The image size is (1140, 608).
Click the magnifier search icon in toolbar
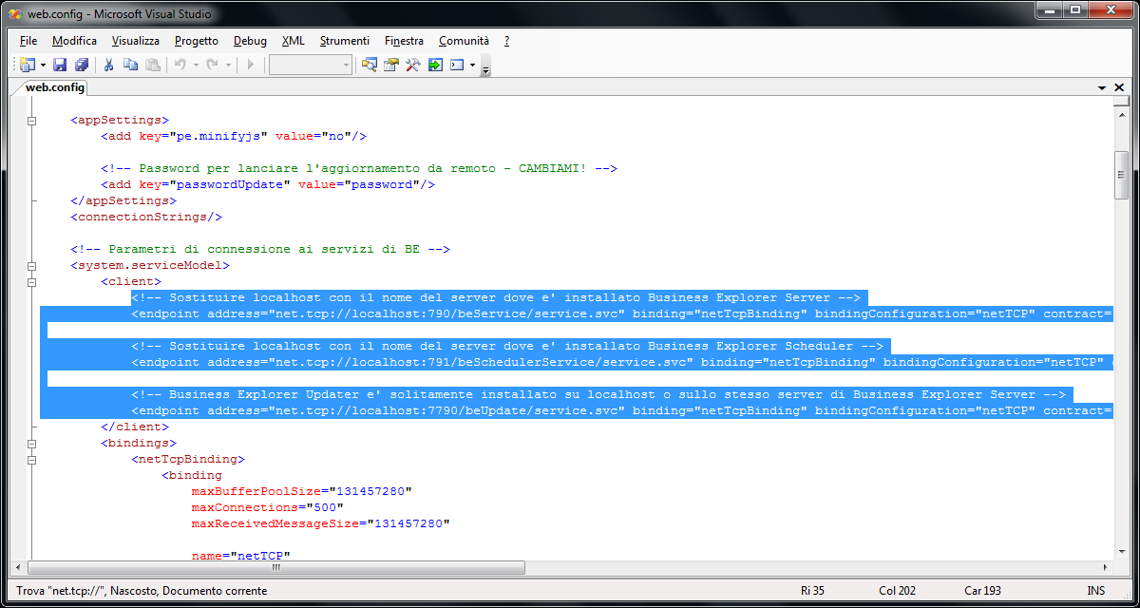click(x=369, y=65)
